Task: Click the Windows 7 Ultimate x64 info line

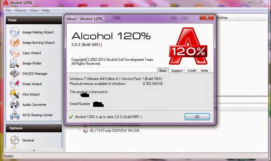Action: click(116, 79)
